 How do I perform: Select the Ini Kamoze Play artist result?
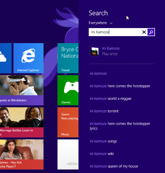pyautogui.click(x=122, y=51)
